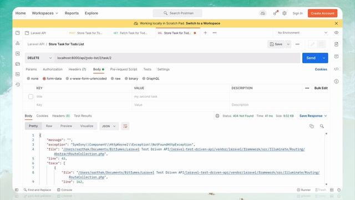This screenshot has height=200, width=355.
Task: Switch to the Tests tab
Action: click(147, 69)
